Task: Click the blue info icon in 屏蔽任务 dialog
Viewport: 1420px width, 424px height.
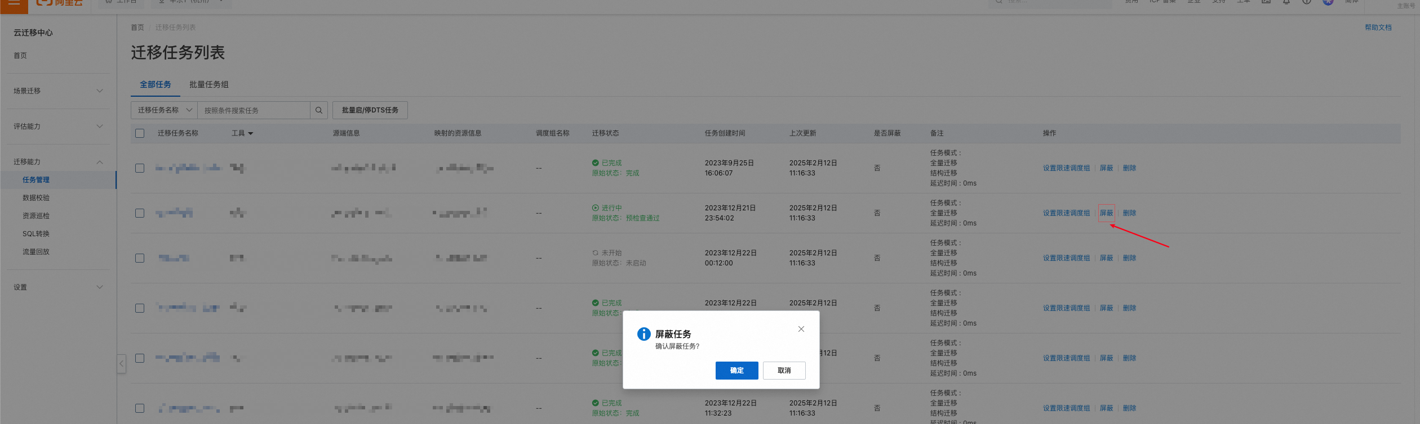Action: coord(644,334)
